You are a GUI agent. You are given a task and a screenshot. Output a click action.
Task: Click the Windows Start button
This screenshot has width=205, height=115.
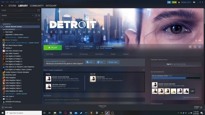[2, 113]
